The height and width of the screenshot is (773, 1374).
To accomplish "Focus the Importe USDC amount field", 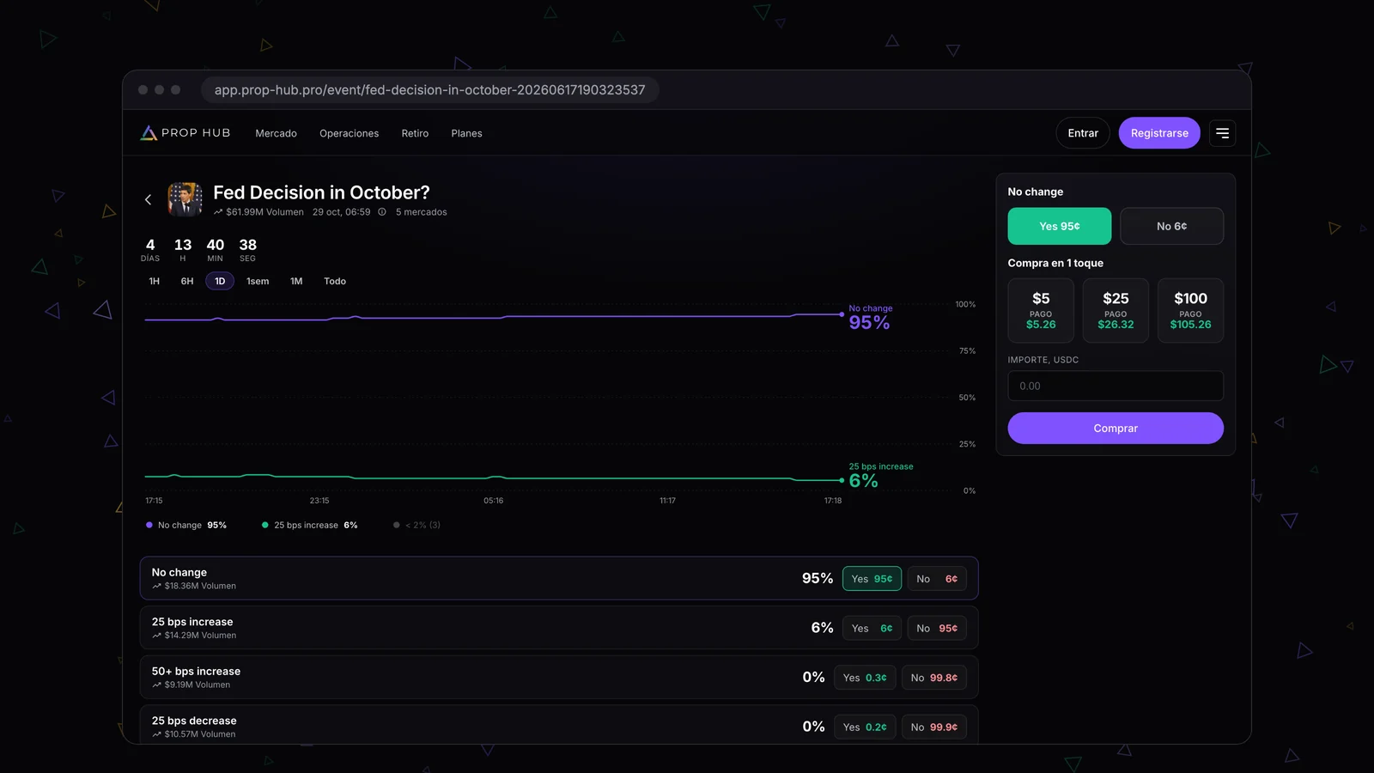I will pos(1116,386).
